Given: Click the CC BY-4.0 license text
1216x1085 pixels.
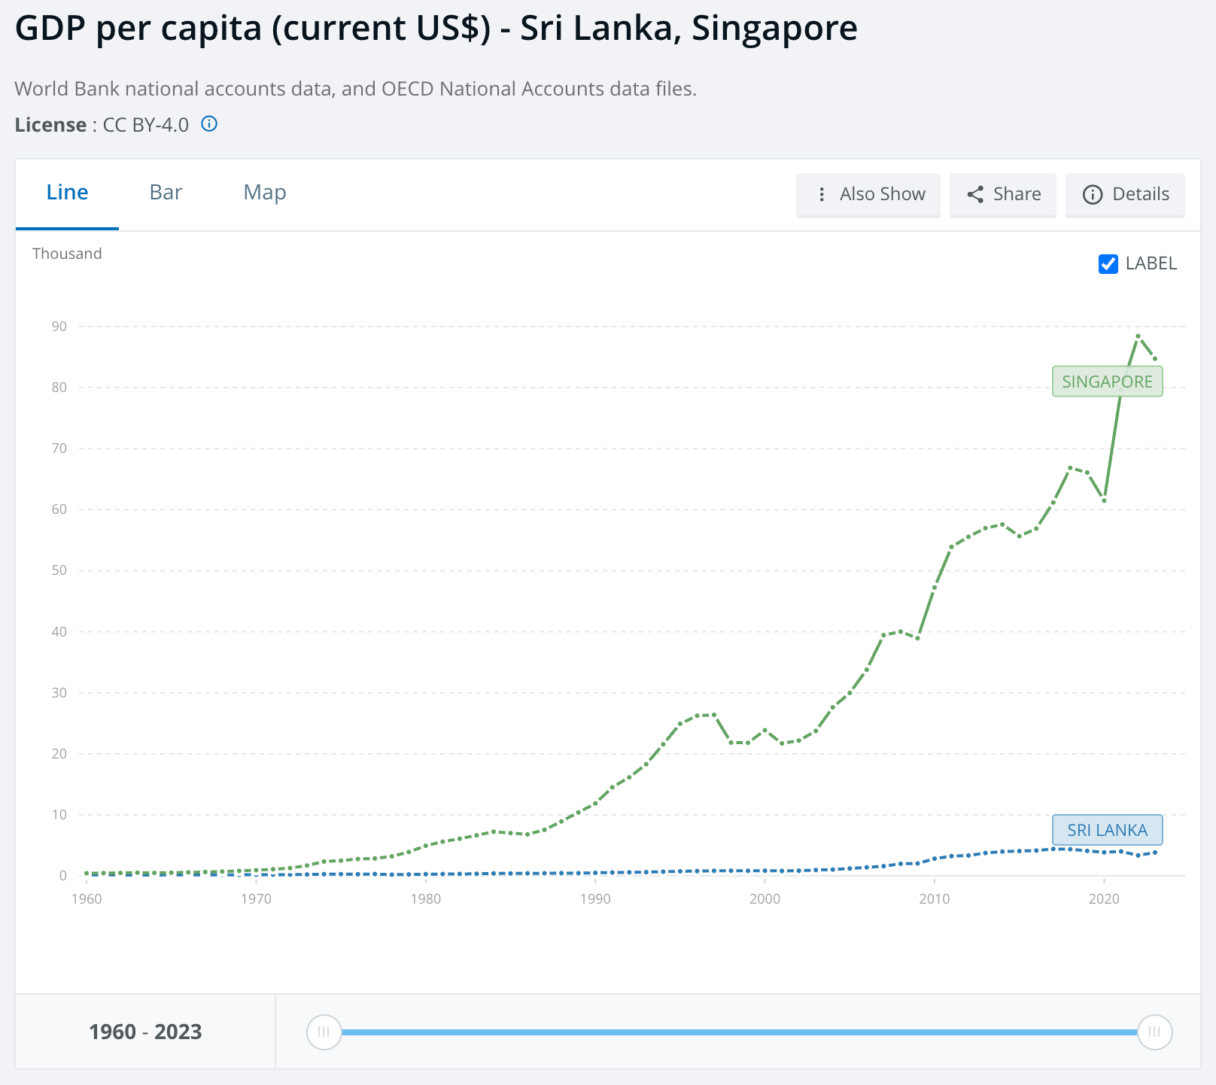Looking at the screenshot, I should [x=145, y=125].
